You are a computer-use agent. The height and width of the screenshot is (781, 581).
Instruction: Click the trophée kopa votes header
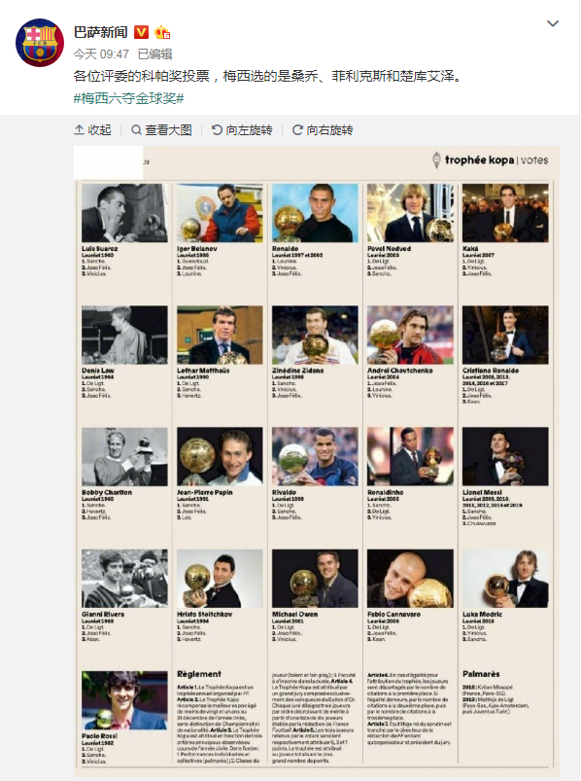click(x=491, y=160)
